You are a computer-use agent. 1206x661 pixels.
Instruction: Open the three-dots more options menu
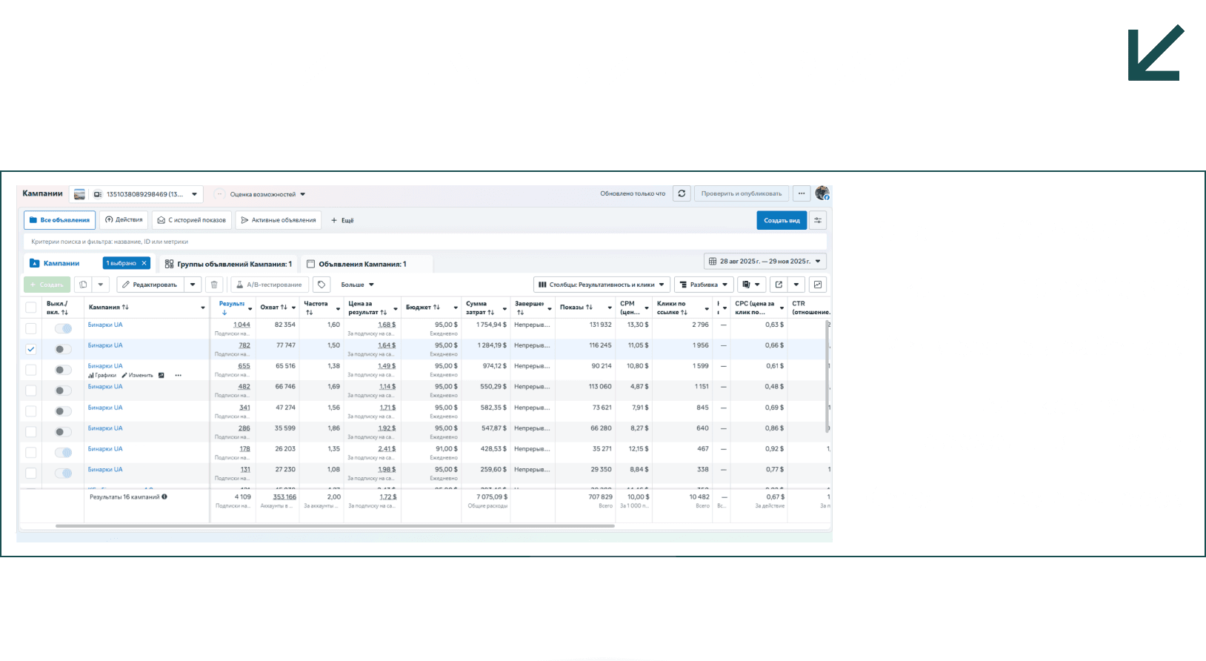pyautogui.click(x=802, y=193)
